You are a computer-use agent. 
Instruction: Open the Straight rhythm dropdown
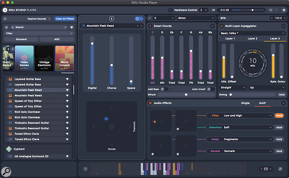click(233, 88)
